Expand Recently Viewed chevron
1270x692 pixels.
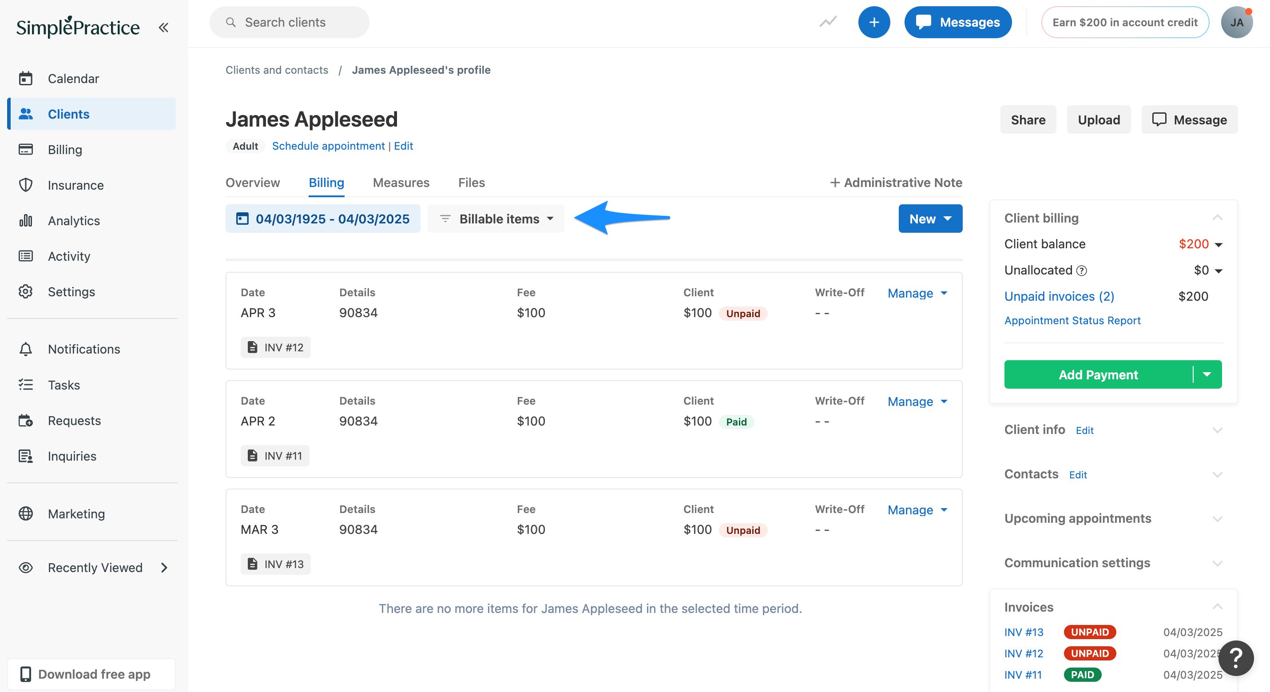pos(164,568)
